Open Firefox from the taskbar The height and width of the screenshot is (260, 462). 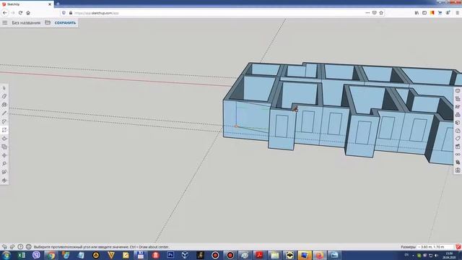click(319, 255)
